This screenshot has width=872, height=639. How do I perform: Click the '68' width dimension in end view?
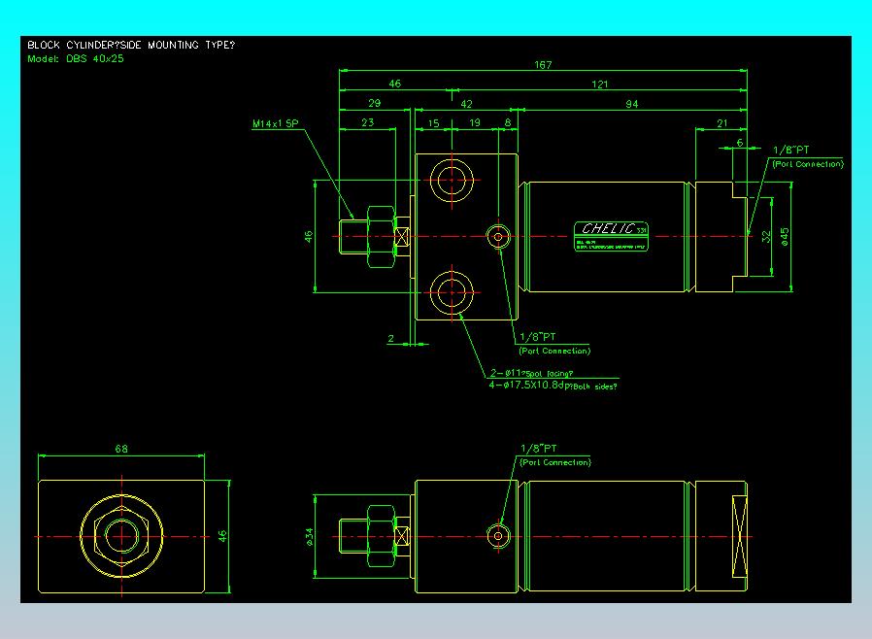point(121,449)
